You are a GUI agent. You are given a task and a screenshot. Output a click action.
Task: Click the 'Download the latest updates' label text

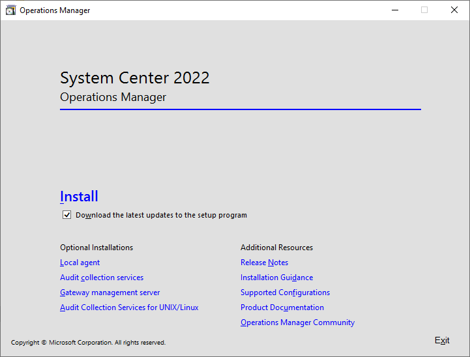(x=161, y=215)
